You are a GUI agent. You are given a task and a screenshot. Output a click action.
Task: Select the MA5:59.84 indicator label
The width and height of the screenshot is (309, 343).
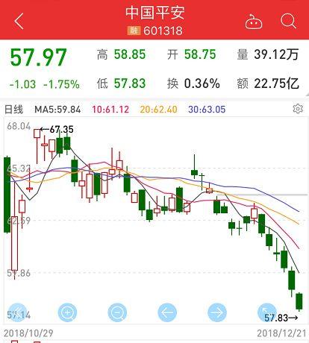pyautogui.click(x=57, y=110)
